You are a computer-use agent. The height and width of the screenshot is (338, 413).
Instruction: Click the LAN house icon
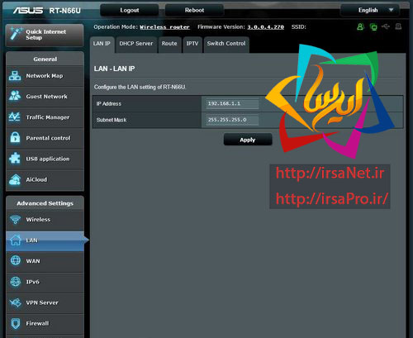tap(16, 240)
